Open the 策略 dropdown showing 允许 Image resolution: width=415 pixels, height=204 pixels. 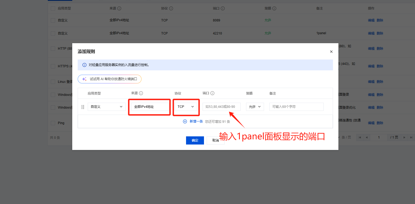(x=255, y=107)
